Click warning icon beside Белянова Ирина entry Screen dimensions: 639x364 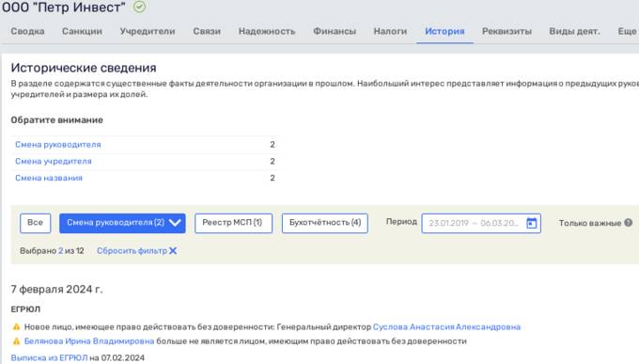pos(16,341)
